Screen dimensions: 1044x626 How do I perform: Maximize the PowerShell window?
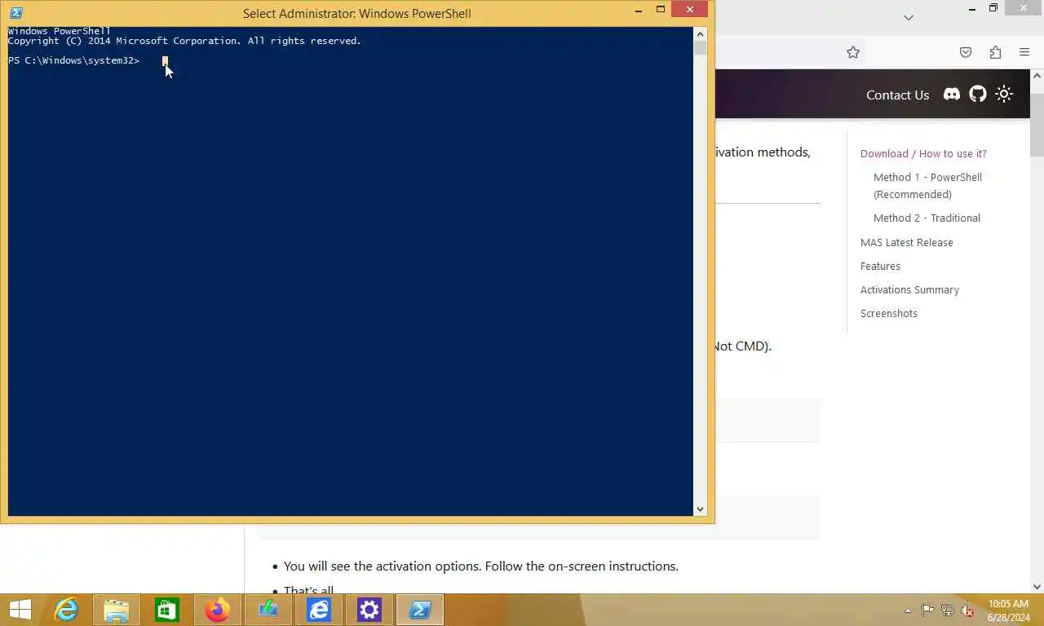(x=661, y=11)
